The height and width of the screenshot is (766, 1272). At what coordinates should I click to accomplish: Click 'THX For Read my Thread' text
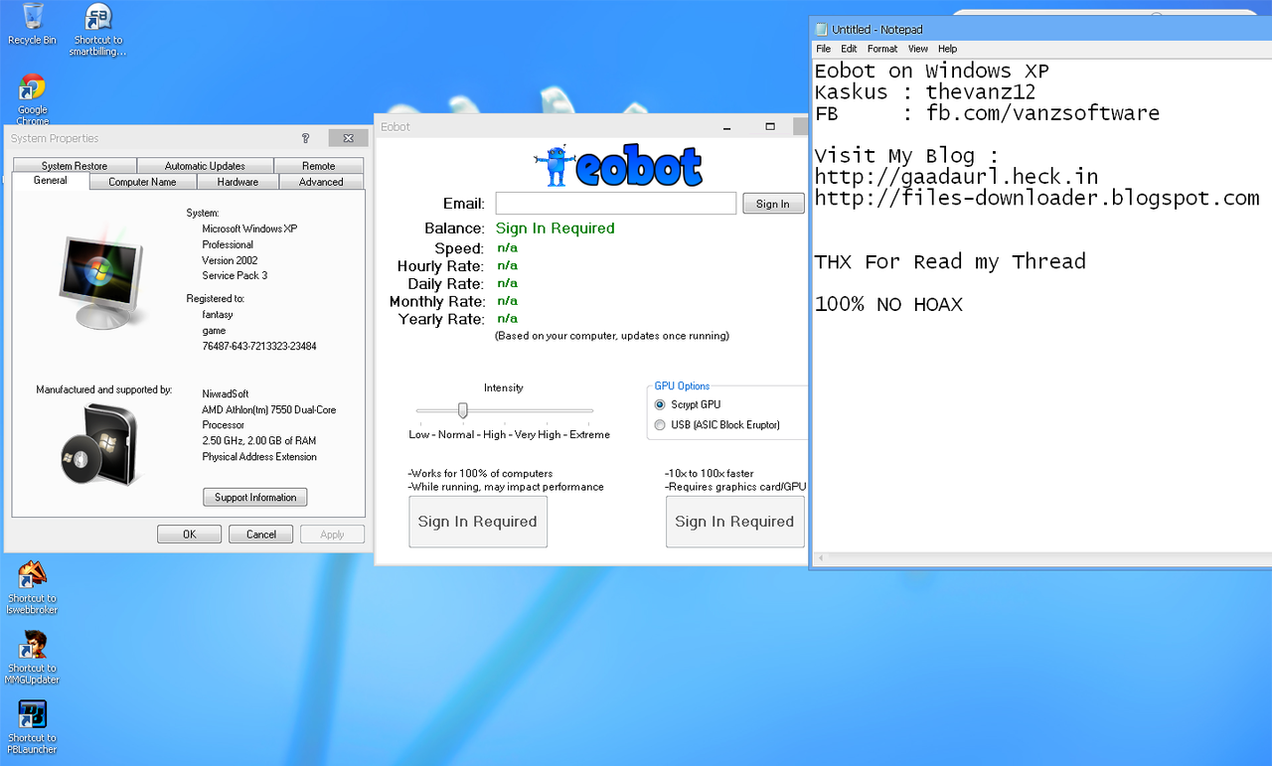pos(950,262)
